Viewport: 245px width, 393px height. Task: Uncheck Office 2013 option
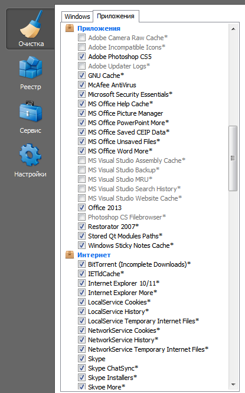coord(81,208)
